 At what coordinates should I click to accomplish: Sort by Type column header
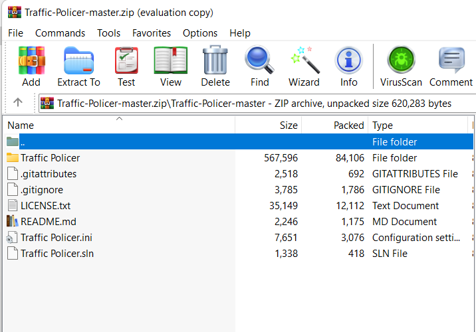pyautogui.click(x=418, y=125)
